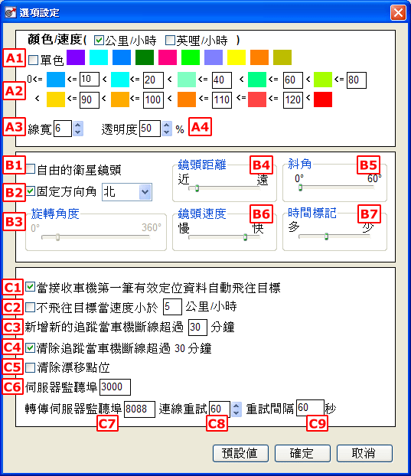
Task: Click the up arrow of 線寬 spinner
Action: 78,125
